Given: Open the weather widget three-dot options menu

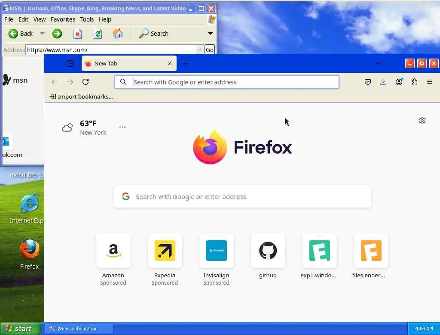Looking at the screenshot, I should point(122,127).
